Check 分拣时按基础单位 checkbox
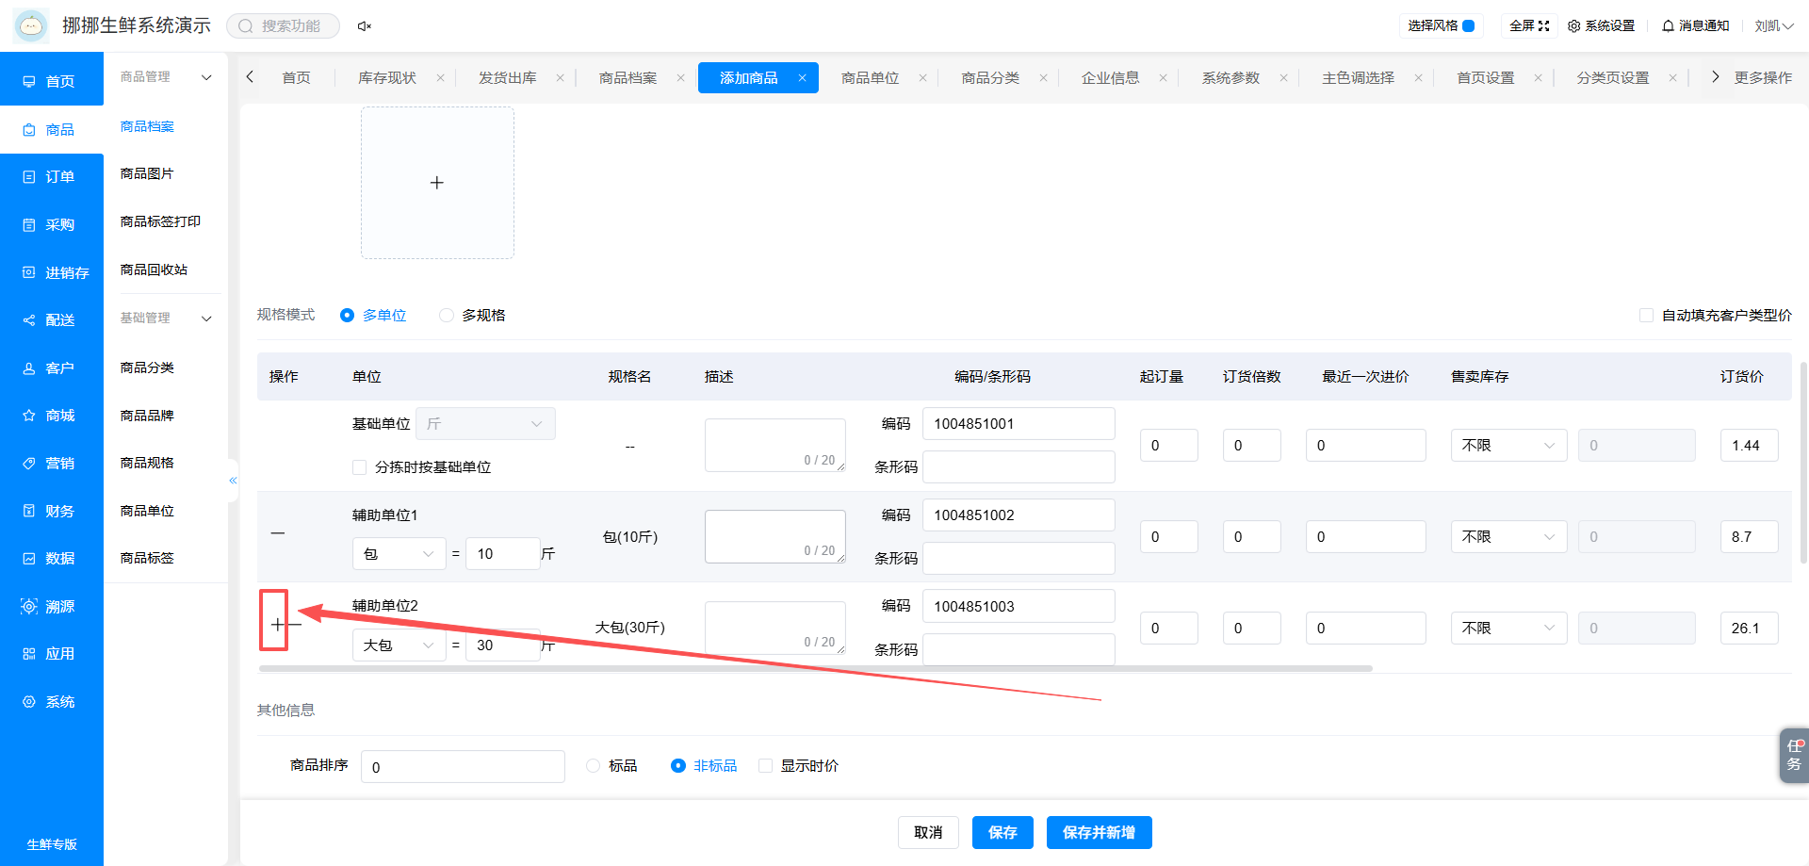The width and height of the screenshot is (1809, 866). (359, 467)
